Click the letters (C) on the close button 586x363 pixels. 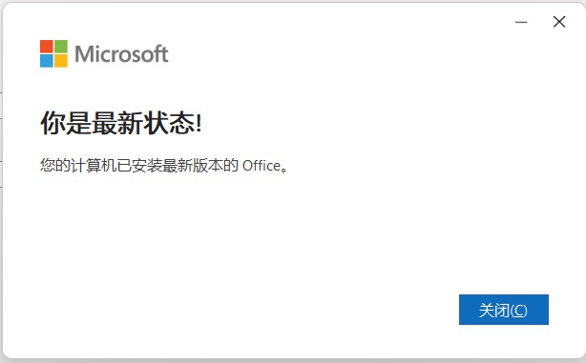[518, 311]
